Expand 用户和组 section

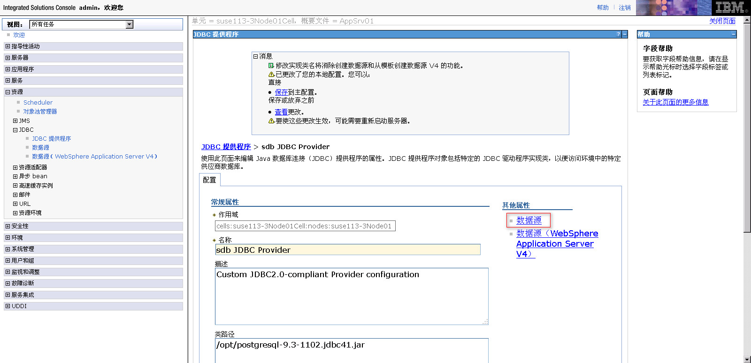(8, 261)
